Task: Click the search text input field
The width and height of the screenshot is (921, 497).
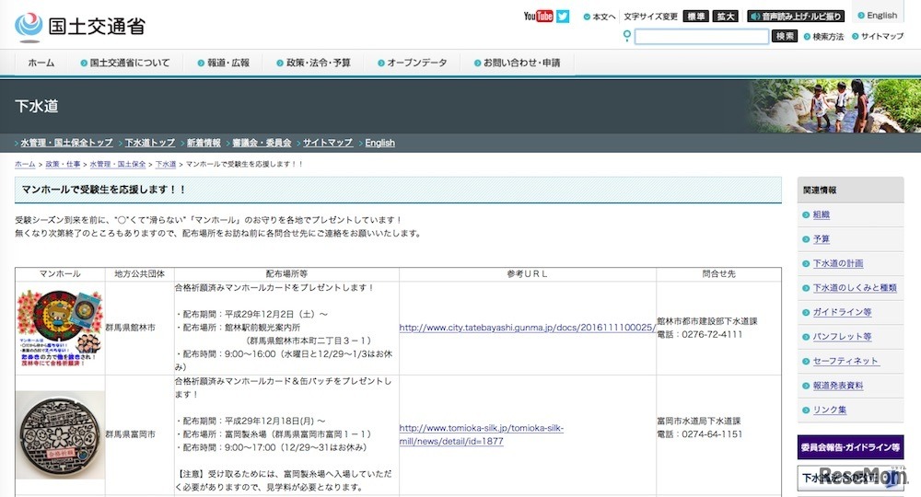Action: [x=701, y=37]
